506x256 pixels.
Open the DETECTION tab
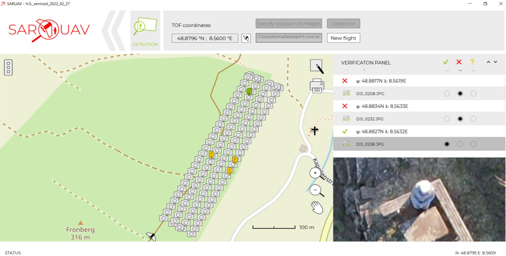[145, 31]
